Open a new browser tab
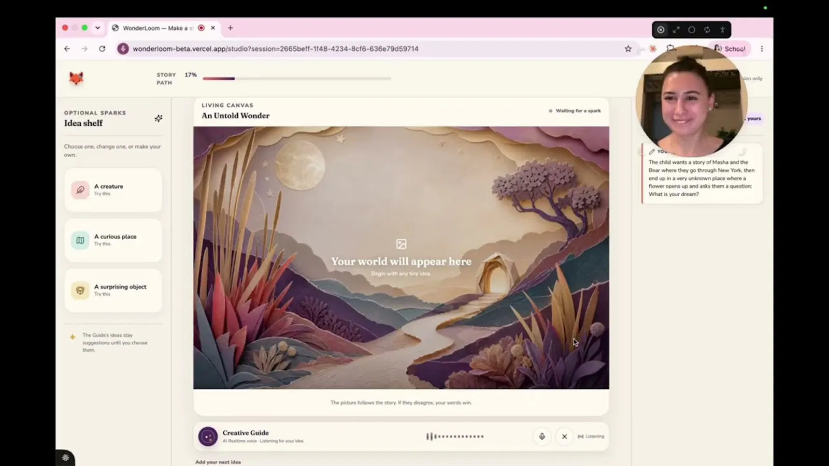Screen dimensions: 829x466 point(231,28)
